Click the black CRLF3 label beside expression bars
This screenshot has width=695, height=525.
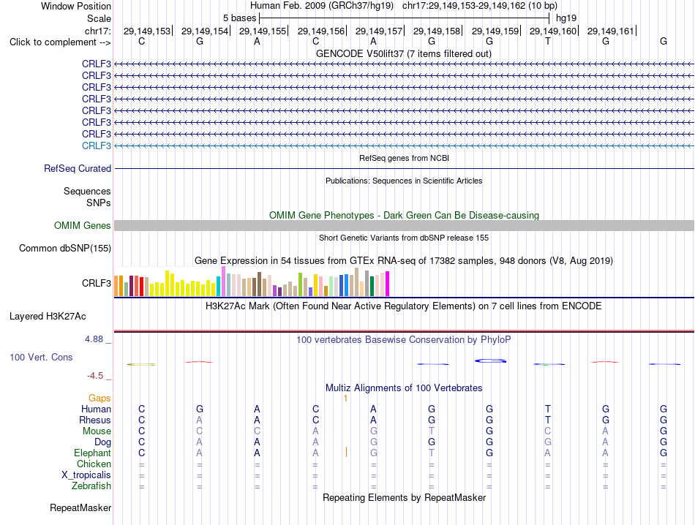click(x=96, y=283)
